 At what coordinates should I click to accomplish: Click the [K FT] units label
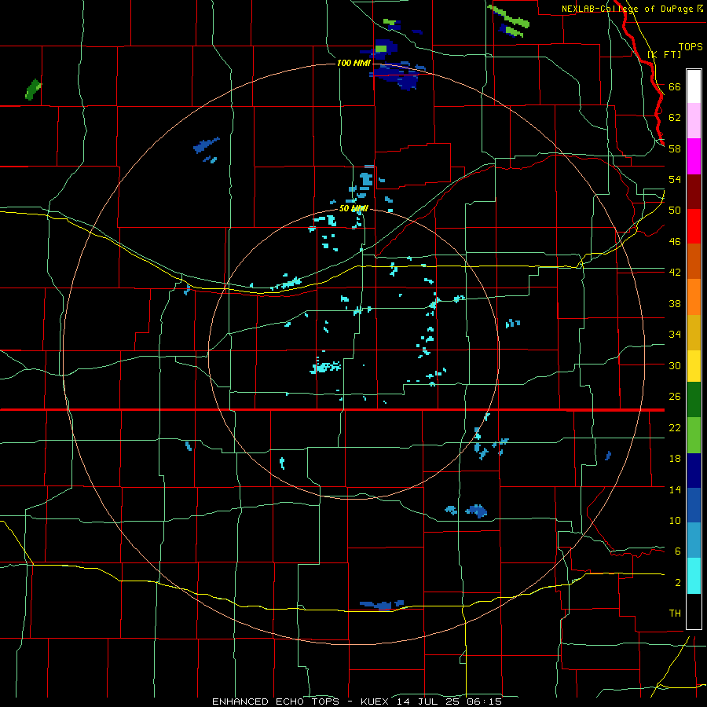pos(664,54)
